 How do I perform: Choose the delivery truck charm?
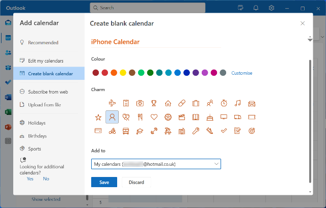tap(238, 117)
